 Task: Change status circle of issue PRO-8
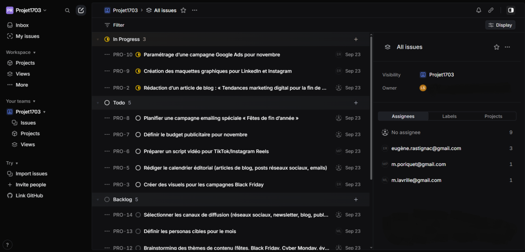138,118
